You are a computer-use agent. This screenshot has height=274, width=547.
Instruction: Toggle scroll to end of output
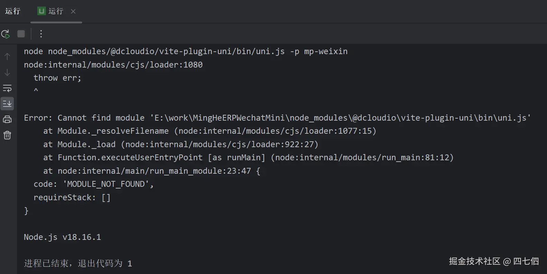click(7, 103)
